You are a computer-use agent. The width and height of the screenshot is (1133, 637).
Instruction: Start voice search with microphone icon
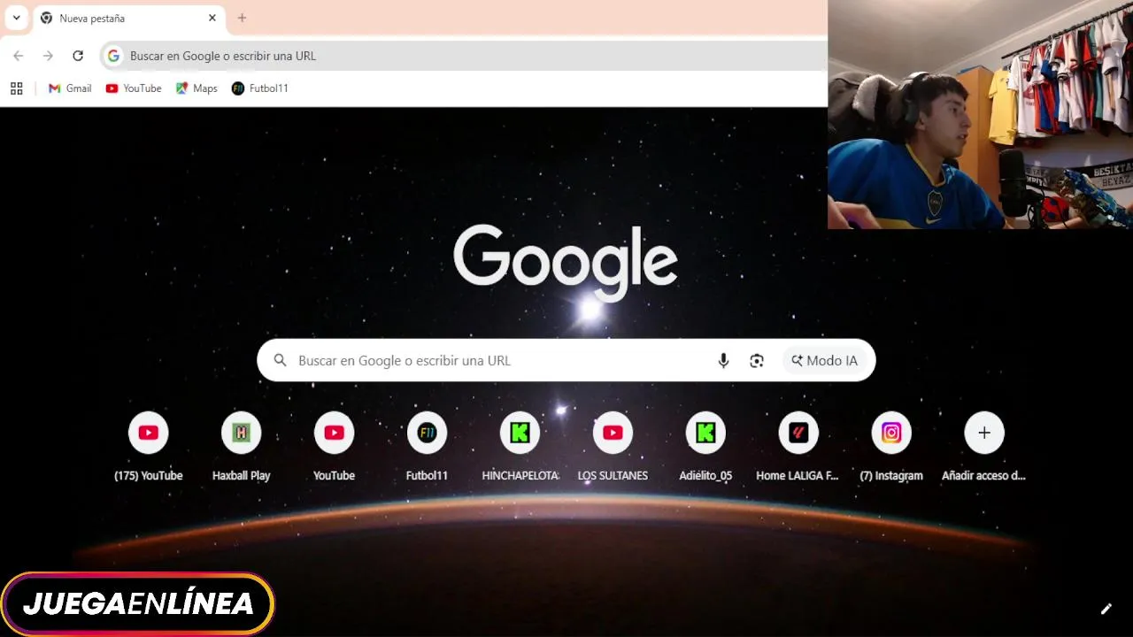(x=723, y=360)
